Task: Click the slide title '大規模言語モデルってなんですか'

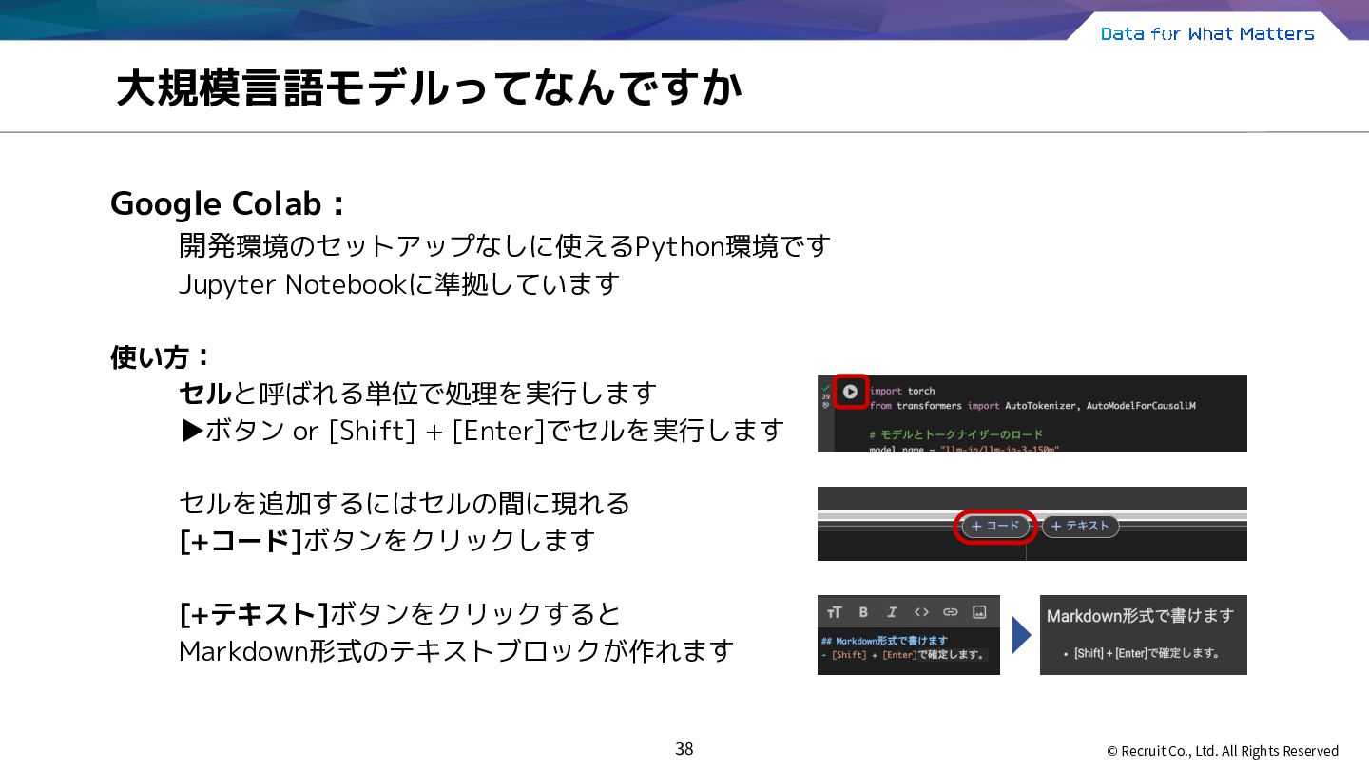Action: coord(428,88)
